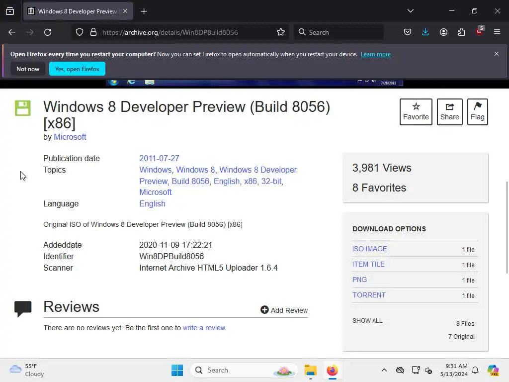Download the ISO IMAGE file
The width and height of the screenshot is (509, 382).
[369, 249]
